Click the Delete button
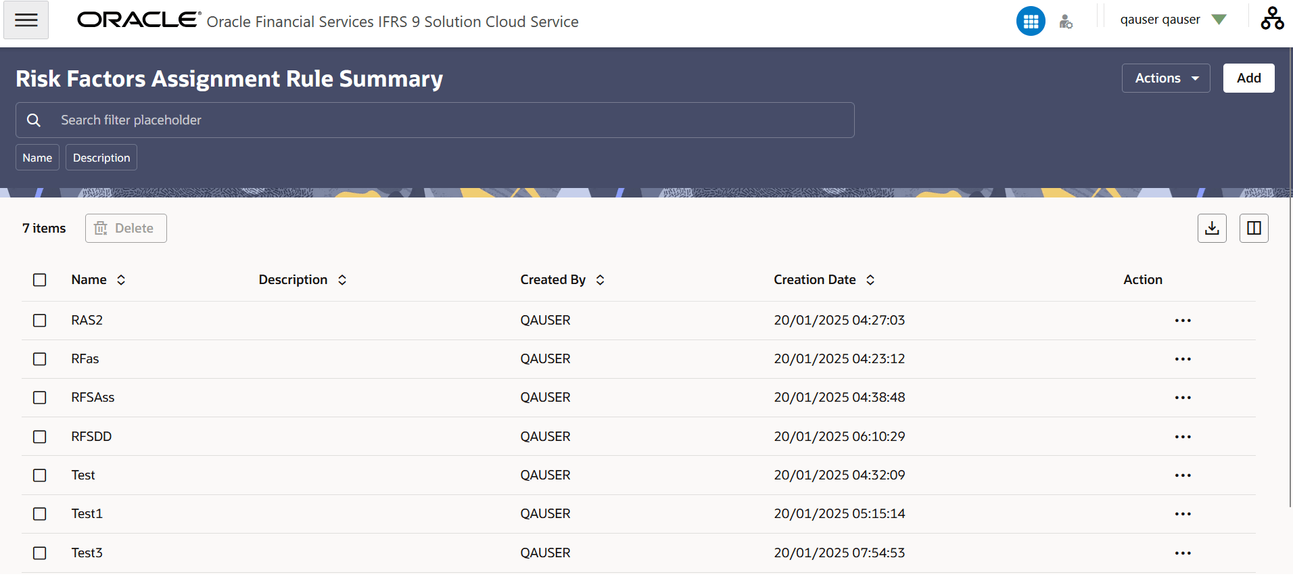Screen dimensions: 1293x585 (x=126, y=229)
